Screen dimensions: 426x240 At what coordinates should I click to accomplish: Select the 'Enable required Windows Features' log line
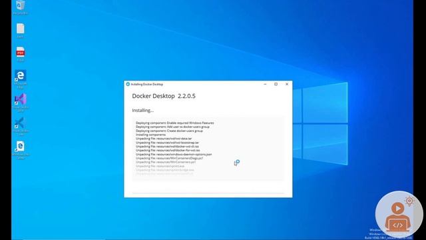click(x=174, y=123)
